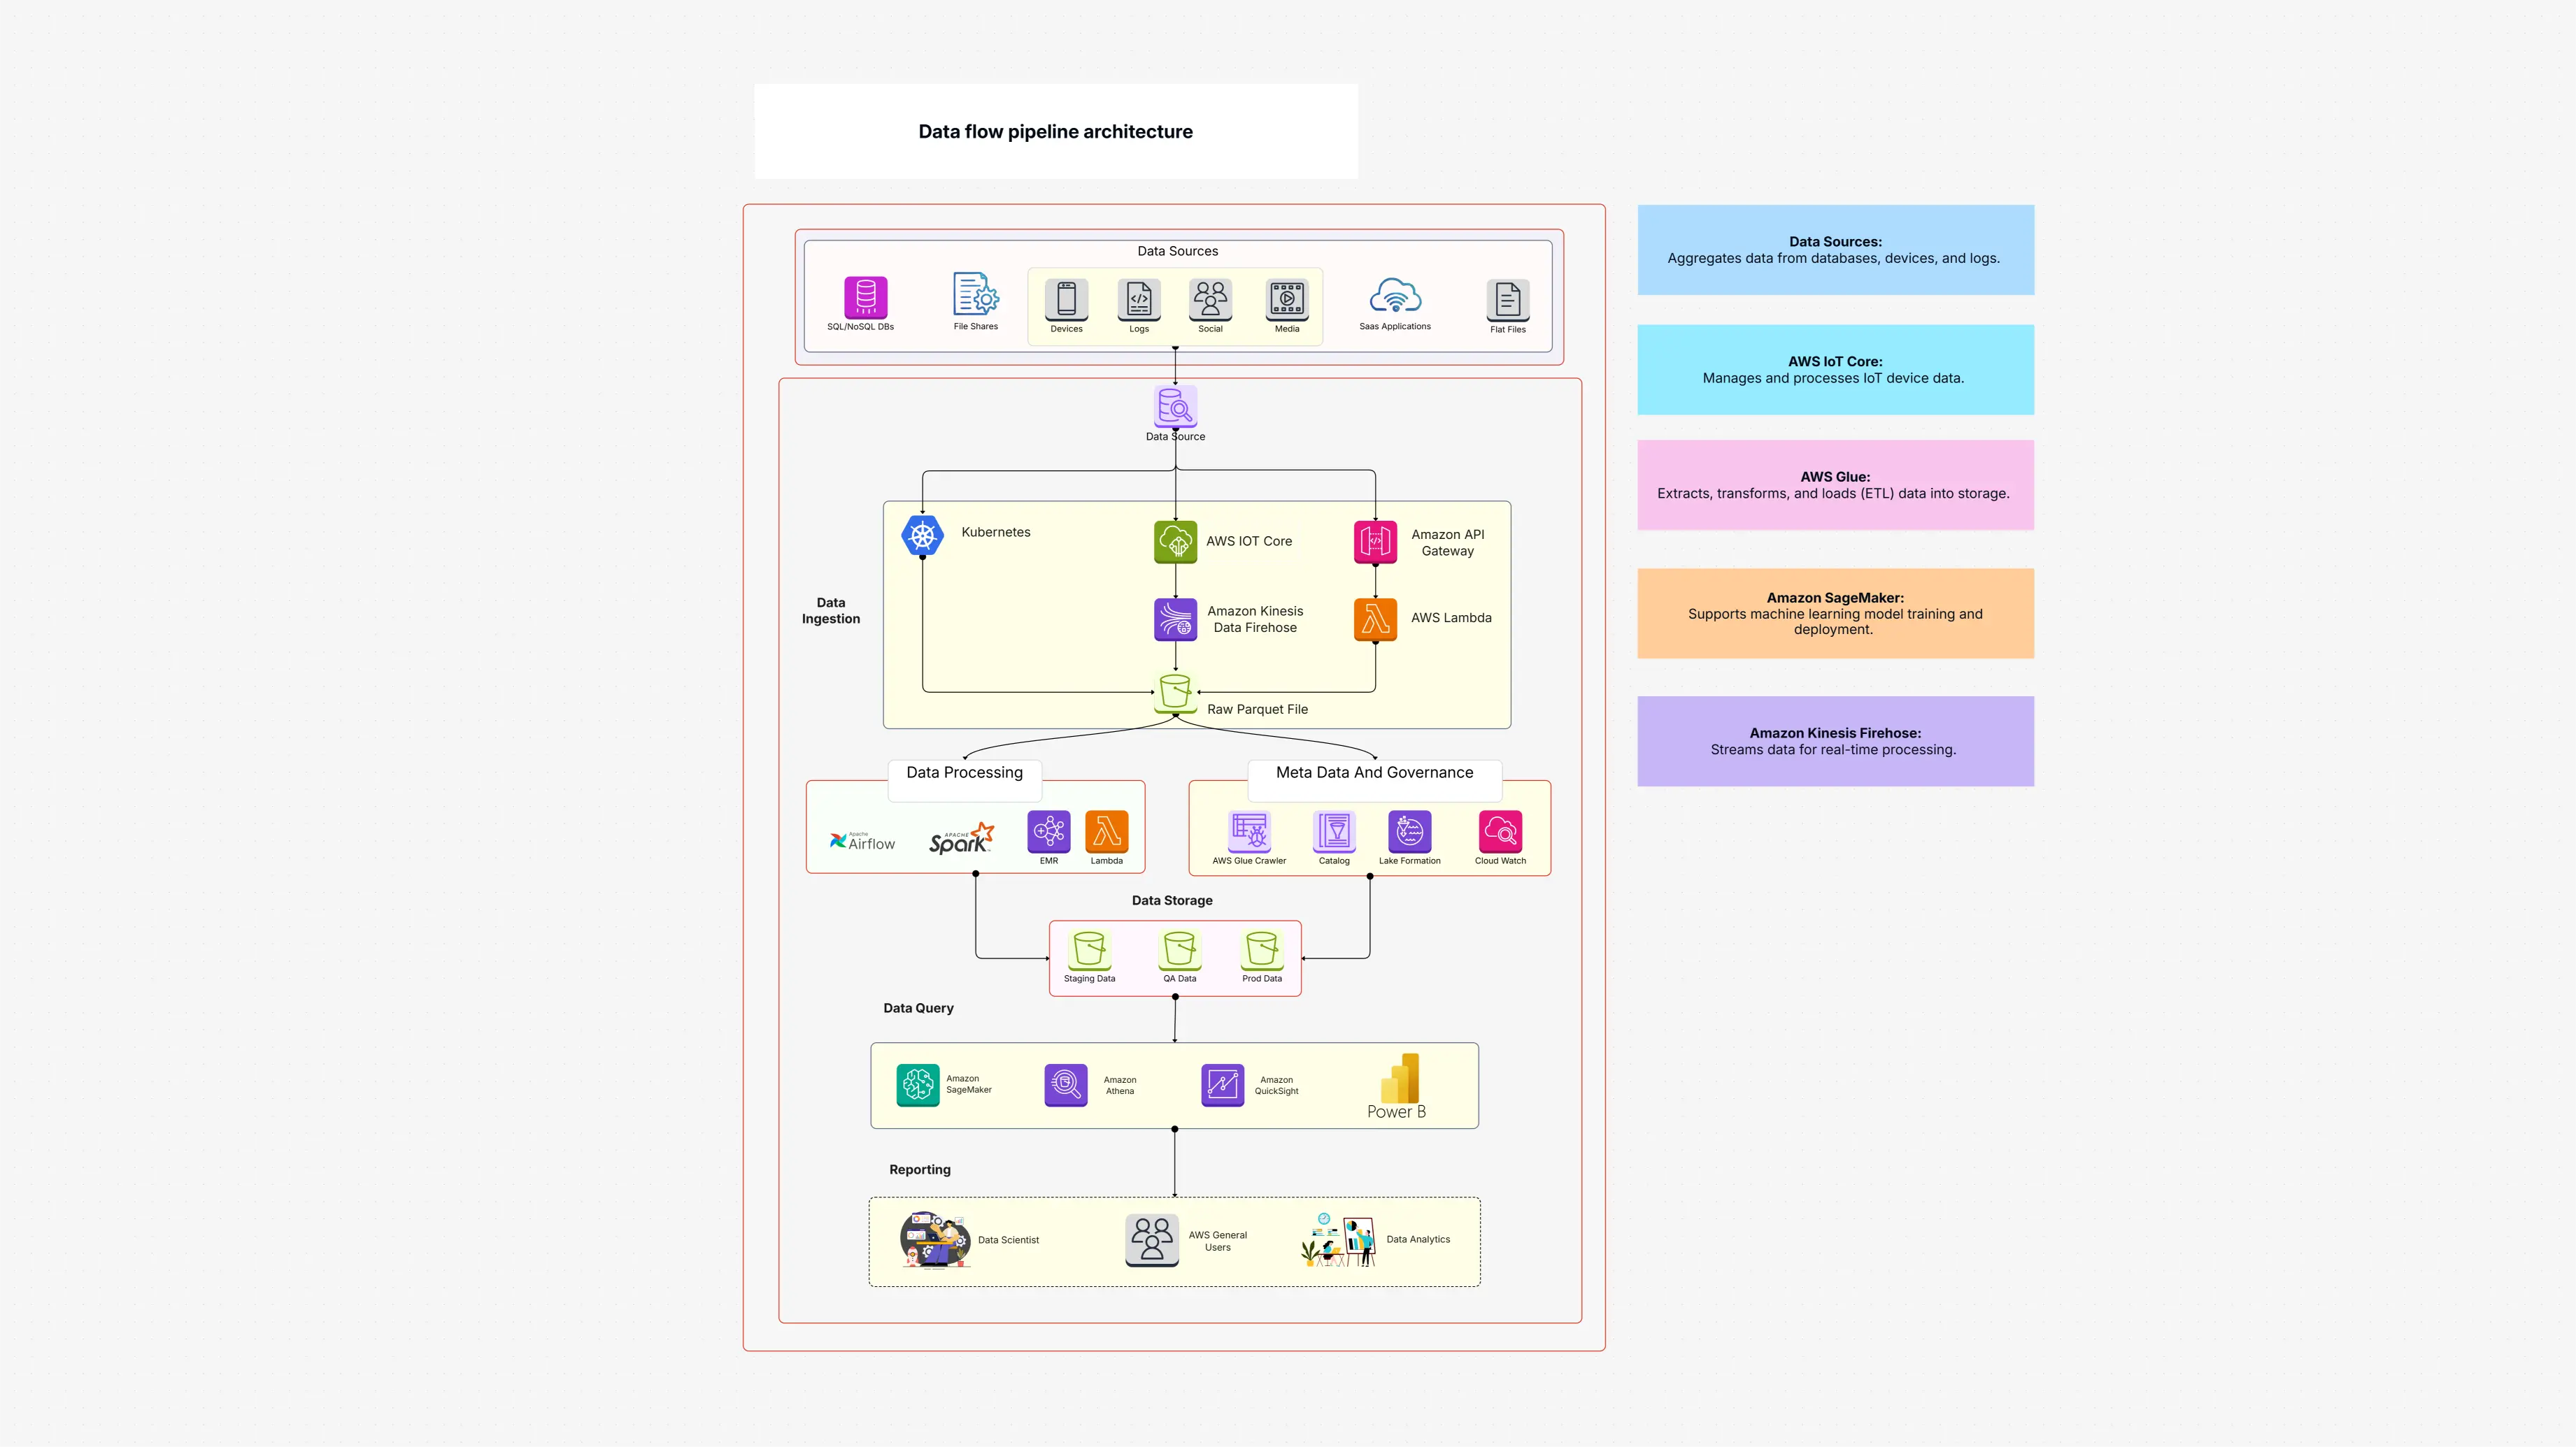Click the AWS Glue pink note
The image size is (2576, 1447).
tap(1835, 484)
